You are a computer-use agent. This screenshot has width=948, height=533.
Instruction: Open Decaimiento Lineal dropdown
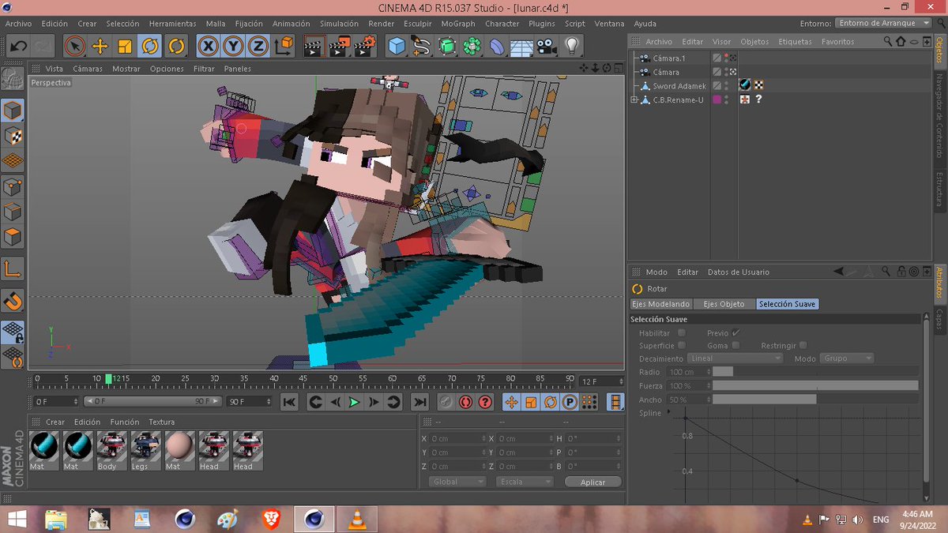735,358
